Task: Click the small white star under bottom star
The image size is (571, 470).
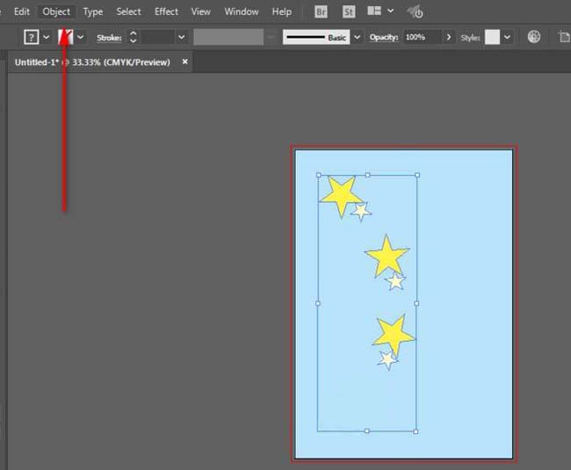Action: [387, 360]
